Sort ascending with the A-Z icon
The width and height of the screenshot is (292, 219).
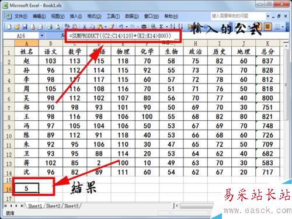172,26
